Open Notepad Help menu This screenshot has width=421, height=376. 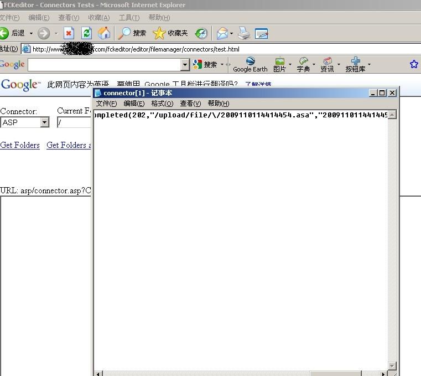219,104
